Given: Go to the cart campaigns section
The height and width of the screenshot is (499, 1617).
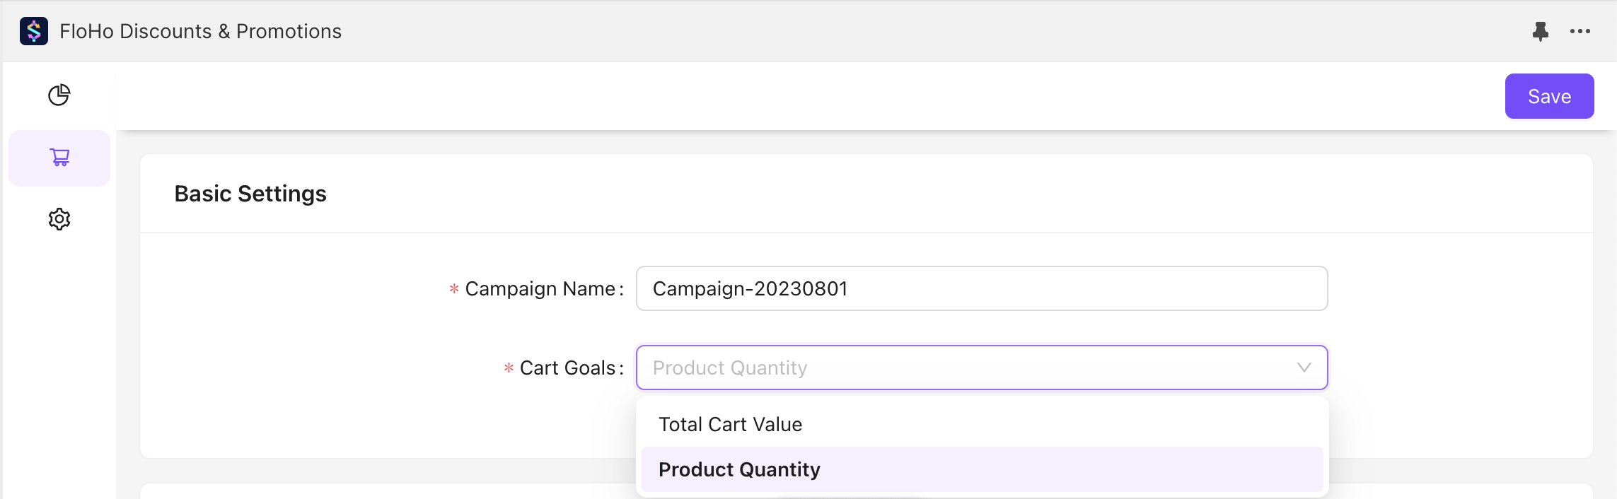Looking at the screenshot, I should pyautogui.click(x=59, y=158).
